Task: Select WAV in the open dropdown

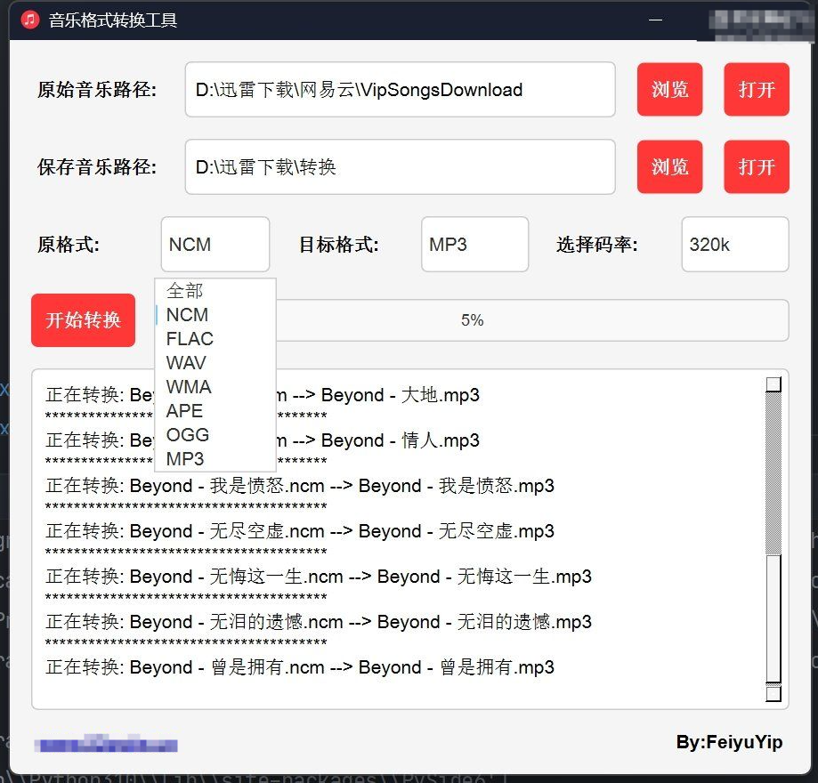Action: tap(187, 363)
